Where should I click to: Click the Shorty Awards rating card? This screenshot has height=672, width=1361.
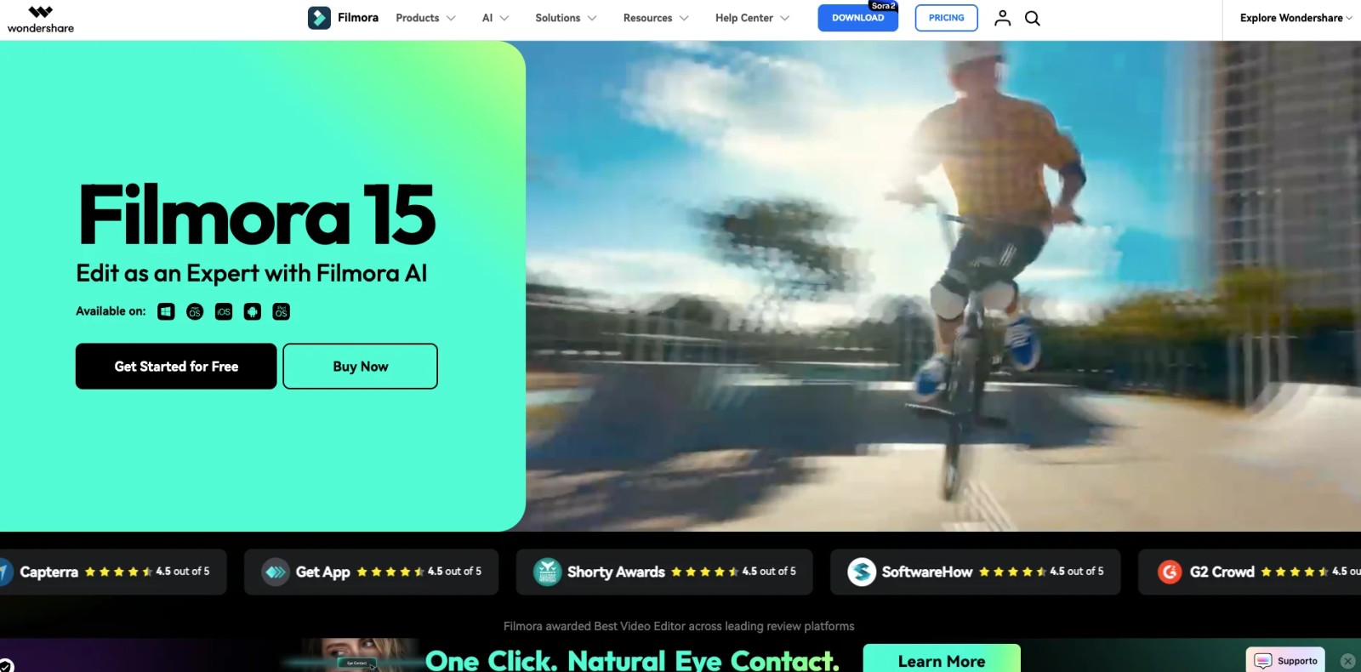664,572
